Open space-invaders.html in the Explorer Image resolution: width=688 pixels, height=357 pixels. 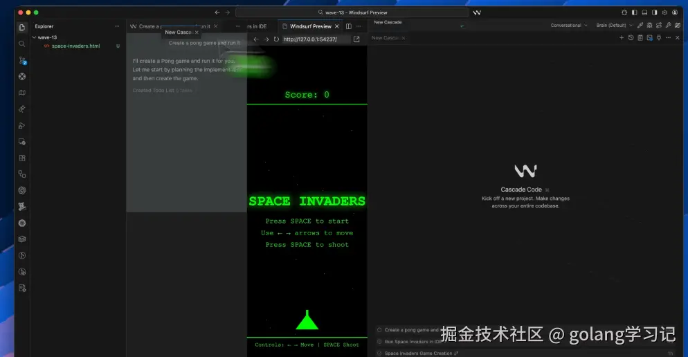coord(75,46)
